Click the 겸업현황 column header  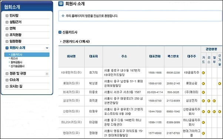[212, 49]
